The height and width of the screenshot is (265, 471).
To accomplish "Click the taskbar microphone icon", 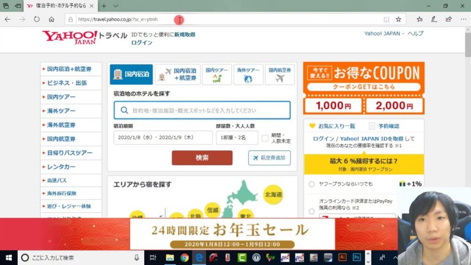I will click(x=136, y=258).
